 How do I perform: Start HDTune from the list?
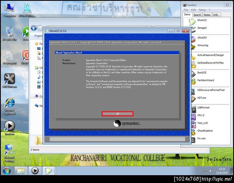coord(202,98)
